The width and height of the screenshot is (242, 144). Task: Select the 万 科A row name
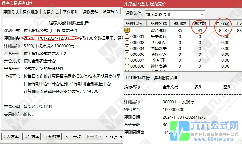point(159,42)
